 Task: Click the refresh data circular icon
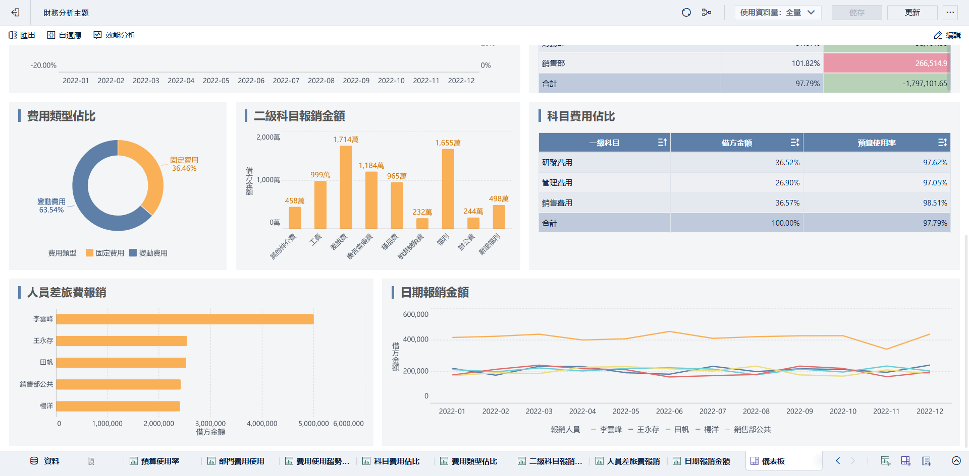pos(686,13)
